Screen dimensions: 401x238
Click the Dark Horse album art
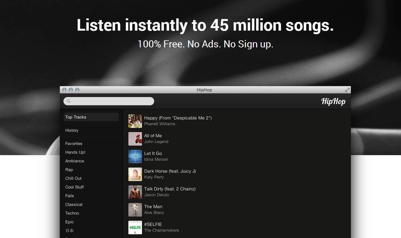coord(135,174)
